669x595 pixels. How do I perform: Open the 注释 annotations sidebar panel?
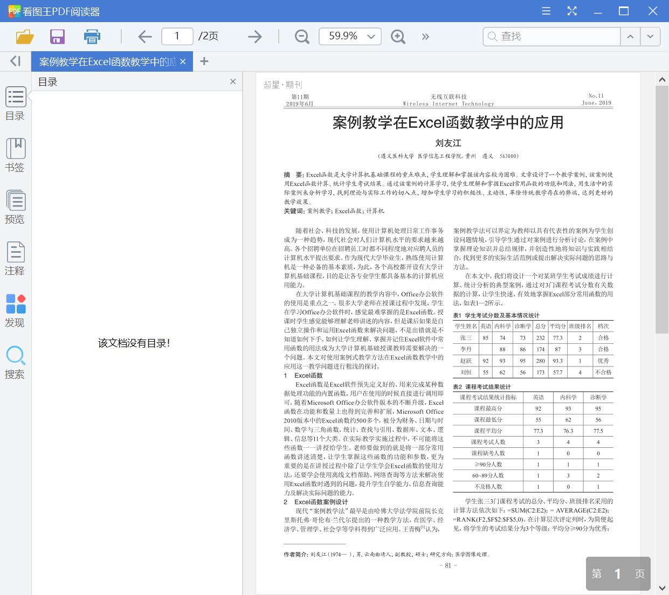tap(15, 259)
